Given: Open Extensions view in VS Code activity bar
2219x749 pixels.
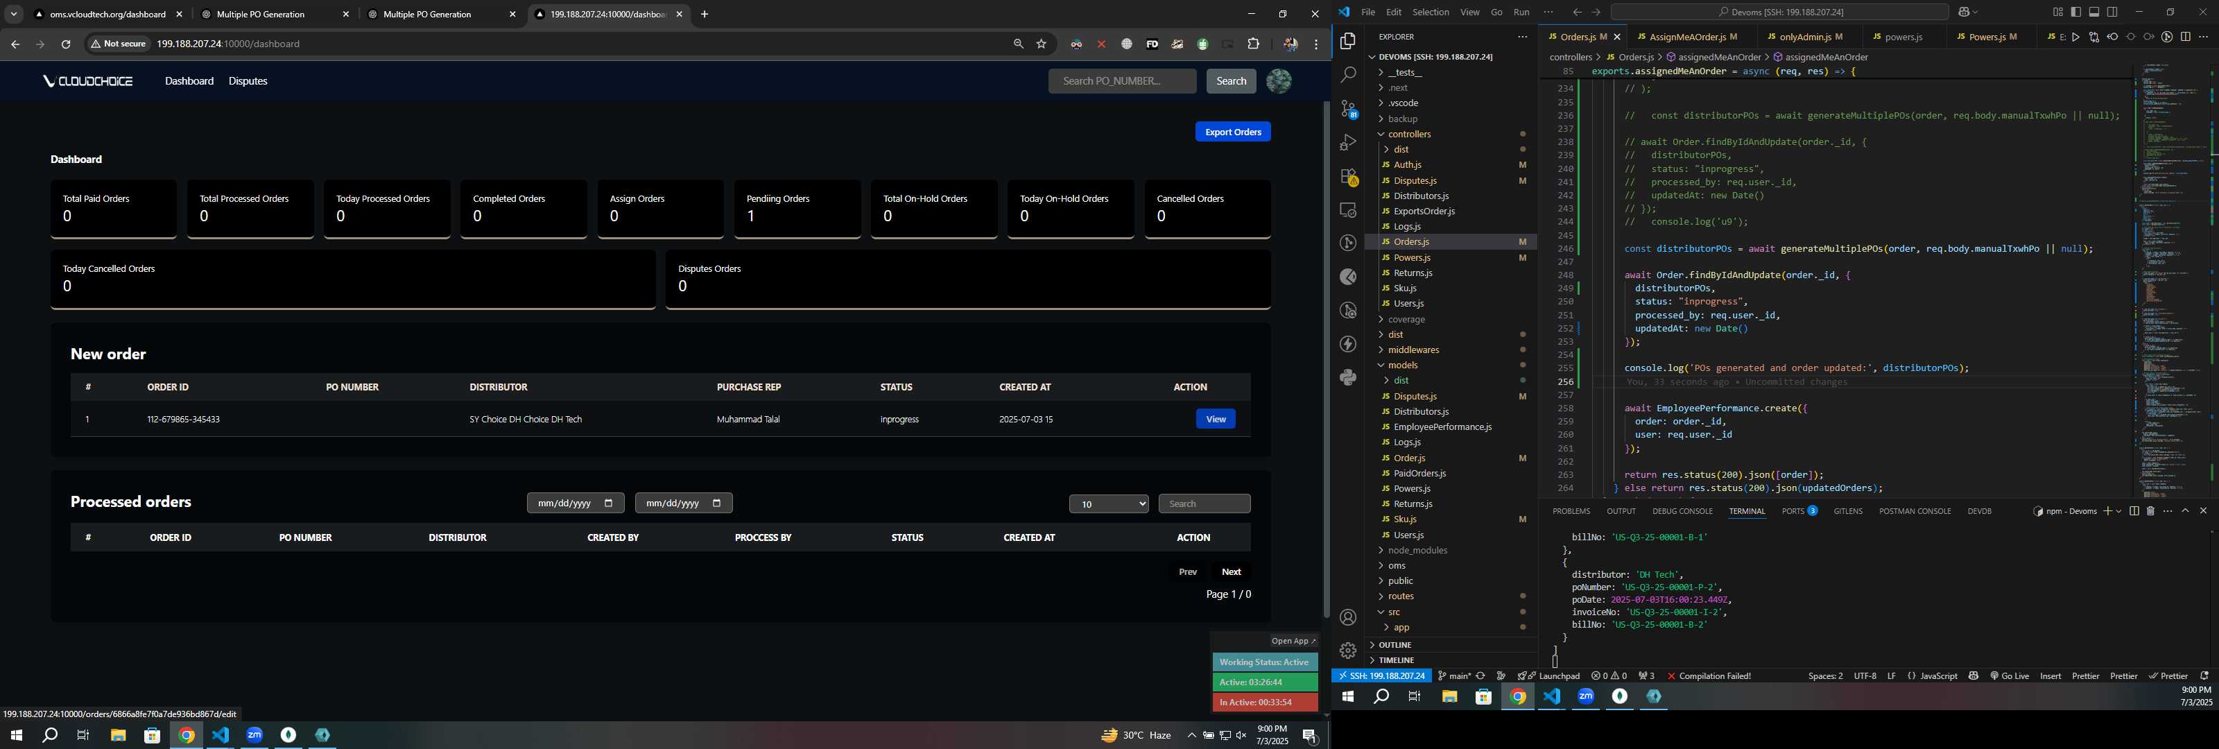Looking at the screenshot, I should pyautogui.click(x=1348, y=177).
